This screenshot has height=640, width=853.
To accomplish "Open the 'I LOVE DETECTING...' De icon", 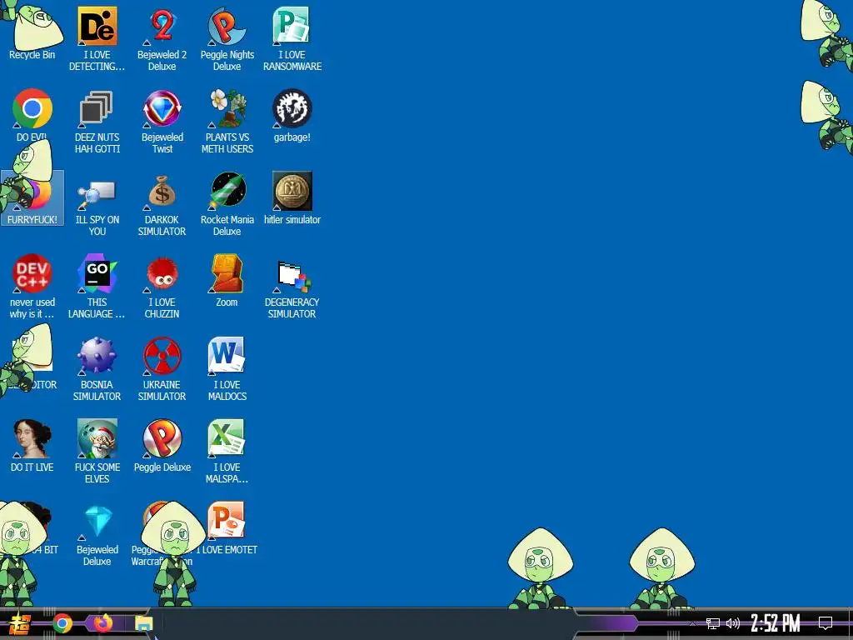I will click(x=97, y=38).
